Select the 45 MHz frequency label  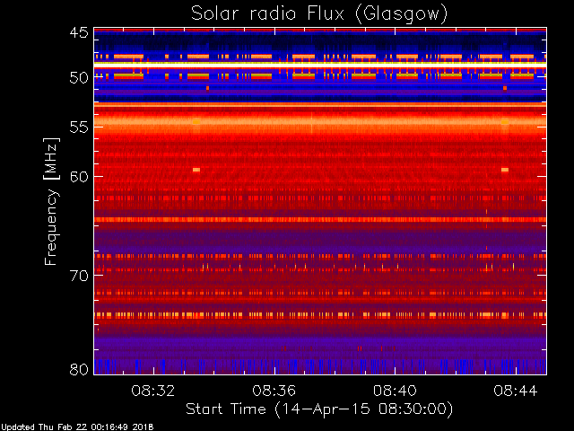[79, 33]
